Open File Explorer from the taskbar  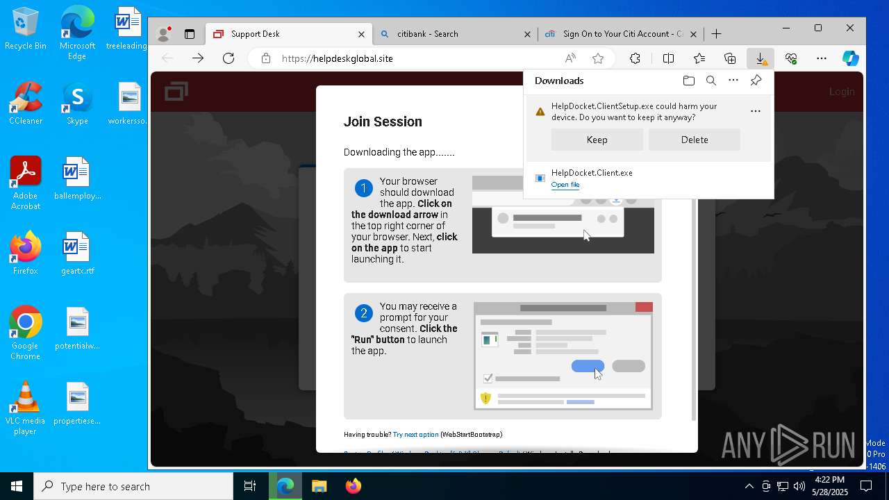[319, 486]
